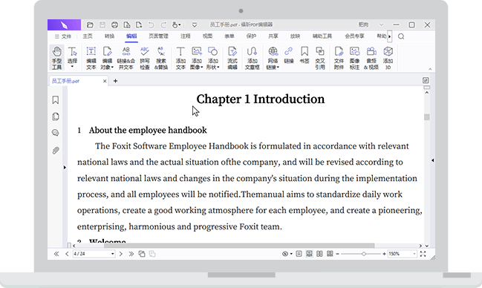Image resolution: width=482 pixels, height=288 pixels.
Task: Switch to the Convert (转换) tab
Action: coord(109,36)
